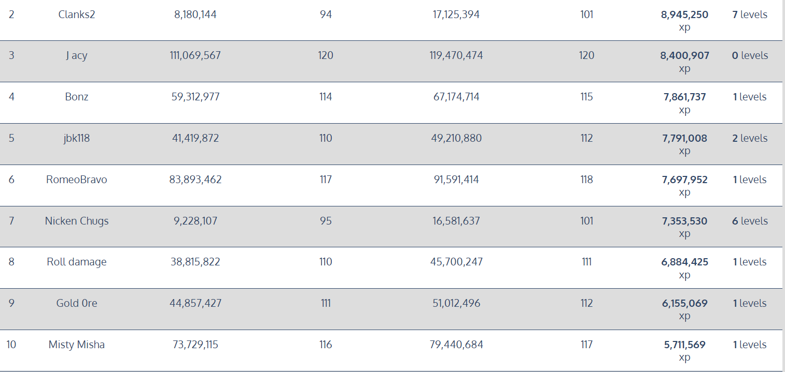Click Bonz's ending xp 67,174,714
The image size is (785, 372).
coord(456,97)
